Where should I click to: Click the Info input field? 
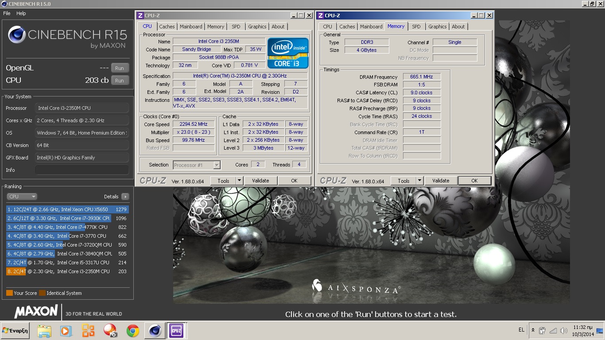(x=82, y=170)
